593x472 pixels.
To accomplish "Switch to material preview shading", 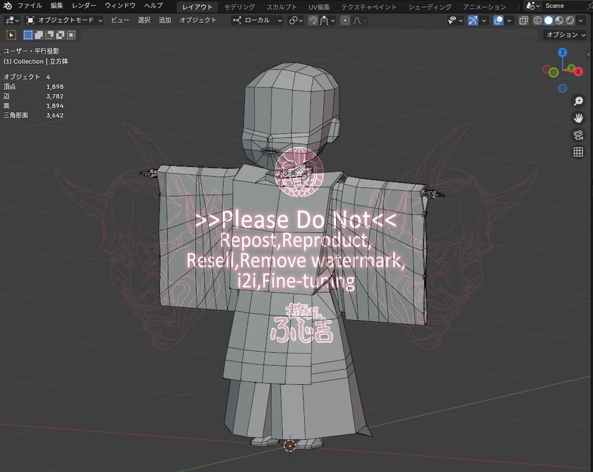I will [559, 20].
